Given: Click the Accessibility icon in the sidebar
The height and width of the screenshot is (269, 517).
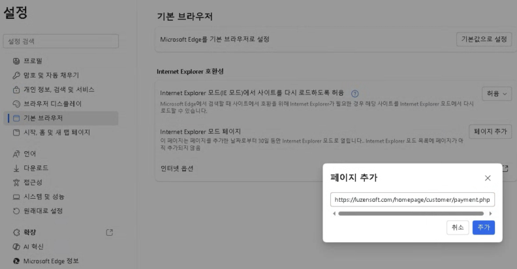Looking at the screenshot, I should tap(17, 182).
